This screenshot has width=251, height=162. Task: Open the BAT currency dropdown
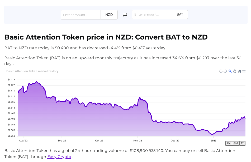180,14
